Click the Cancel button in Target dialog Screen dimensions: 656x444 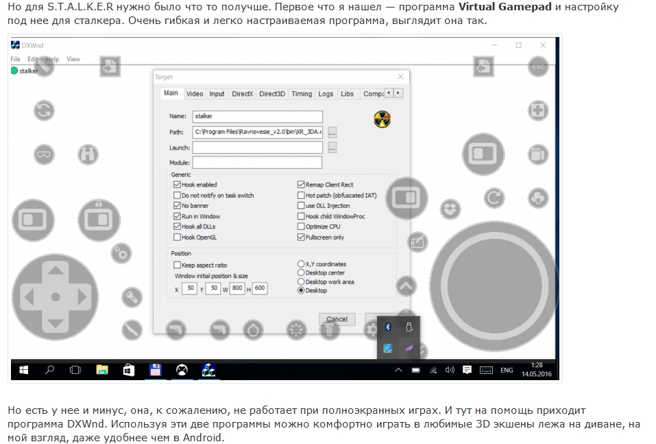tap(337, 319)
